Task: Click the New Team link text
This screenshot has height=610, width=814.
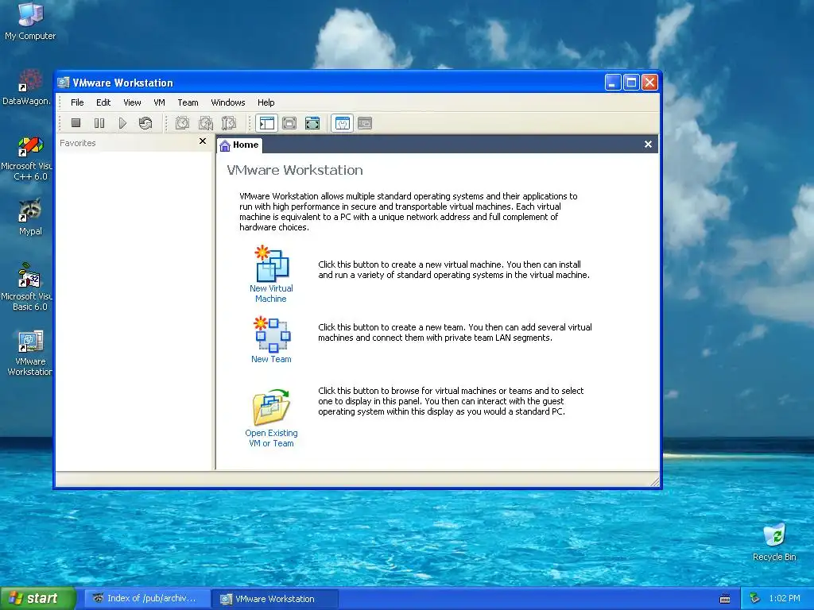Action: click(271, 359)
